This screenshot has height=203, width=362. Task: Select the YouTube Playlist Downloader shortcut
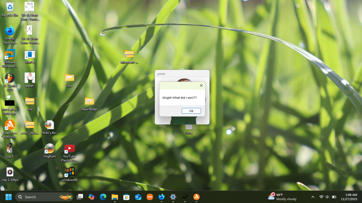69,153
